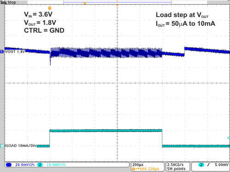Click the trigger source channel 2 badge
Viewport: 230px width, 172px height.
(x=201, y=165)
